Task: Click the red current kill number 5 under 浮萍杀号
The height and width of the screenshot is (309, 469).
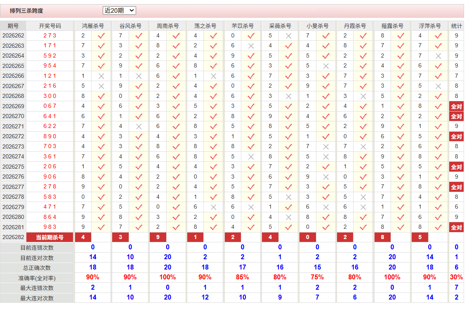Action: [420, 237]
